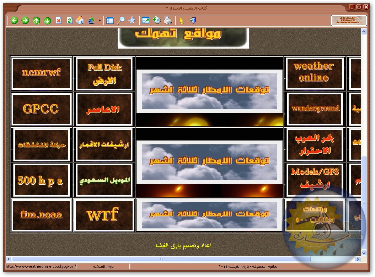Stop loading with the red X page icon

tap(59, 21)
